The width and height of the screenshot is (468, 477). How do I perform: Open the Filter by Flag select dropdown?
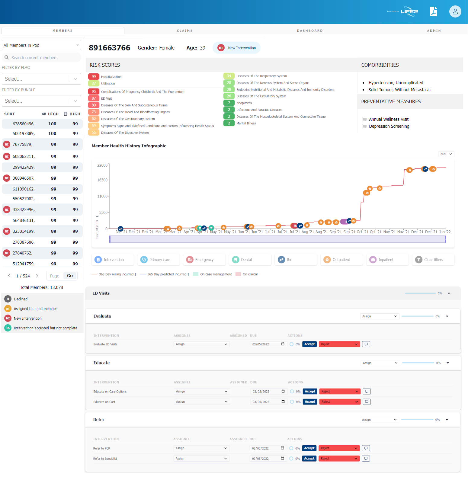click(x=41, y=79)
